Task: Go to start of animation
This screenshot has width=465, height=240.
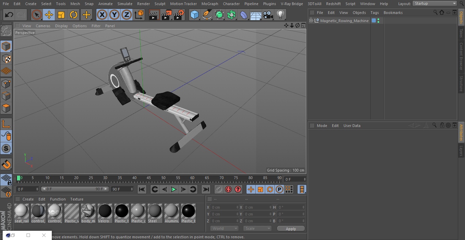Action: click(x=142, y=189)
